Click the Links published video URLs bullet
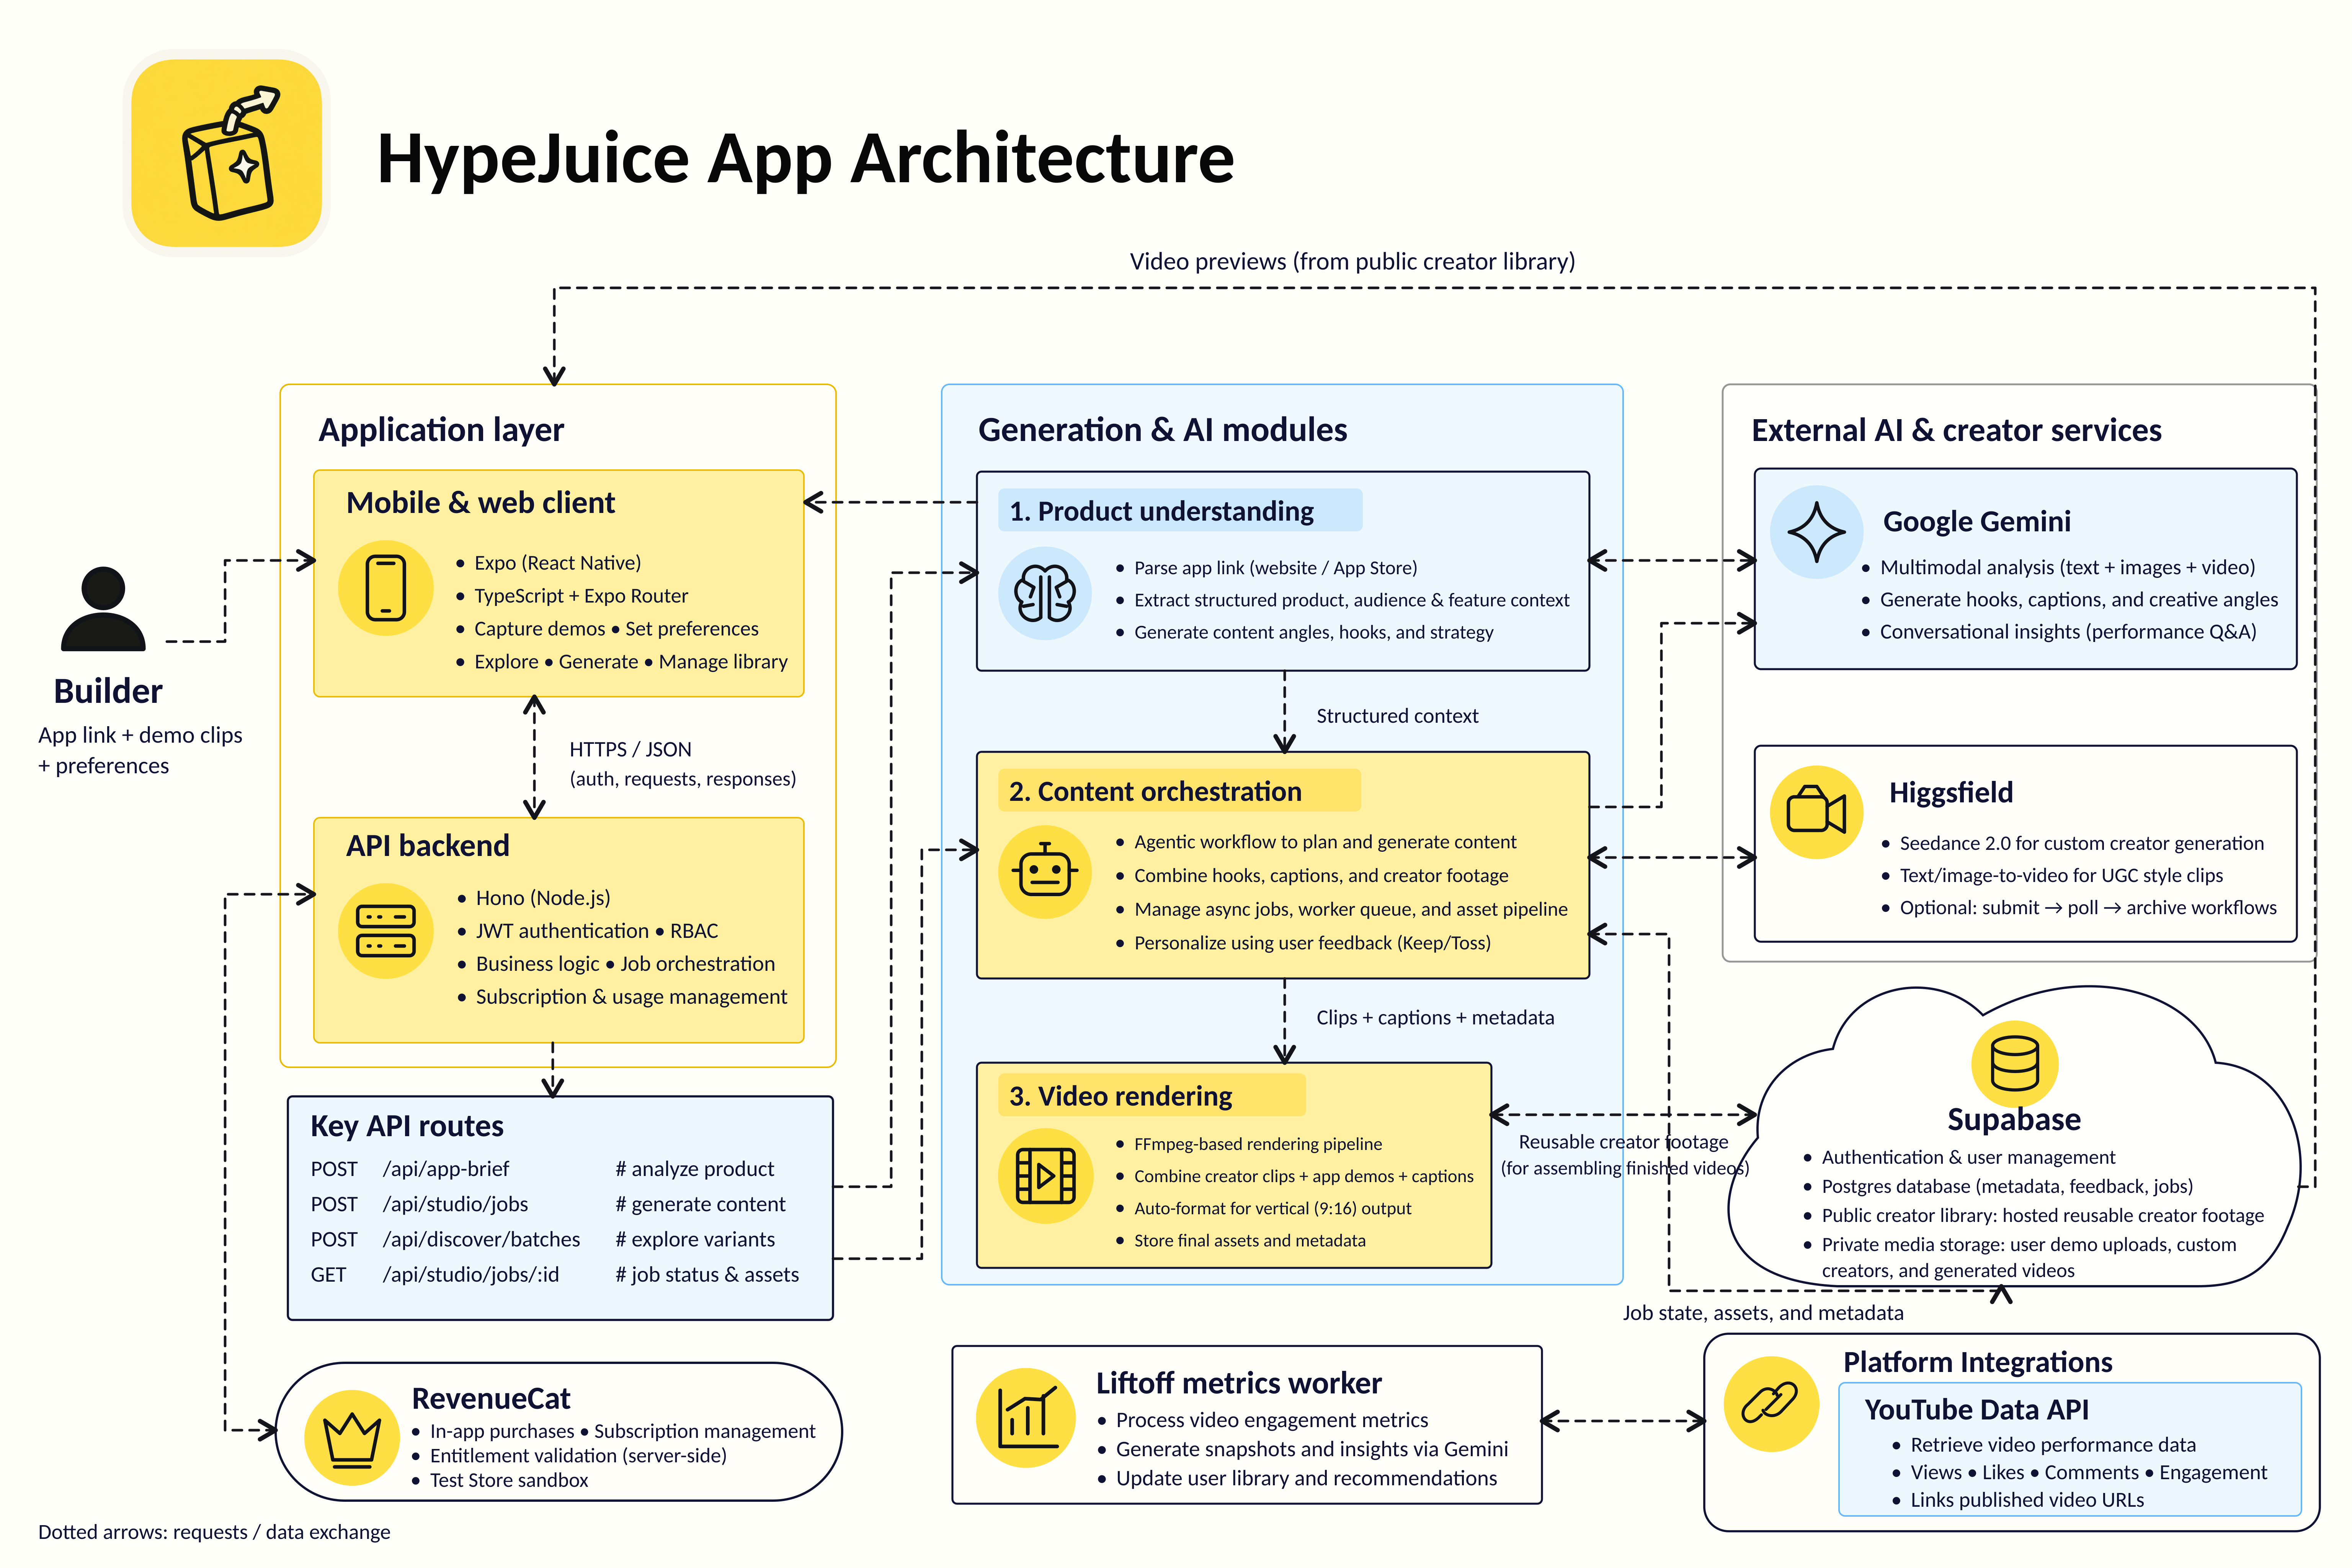This screenshot has height=1568, width=2352. pos(2018,1500)
